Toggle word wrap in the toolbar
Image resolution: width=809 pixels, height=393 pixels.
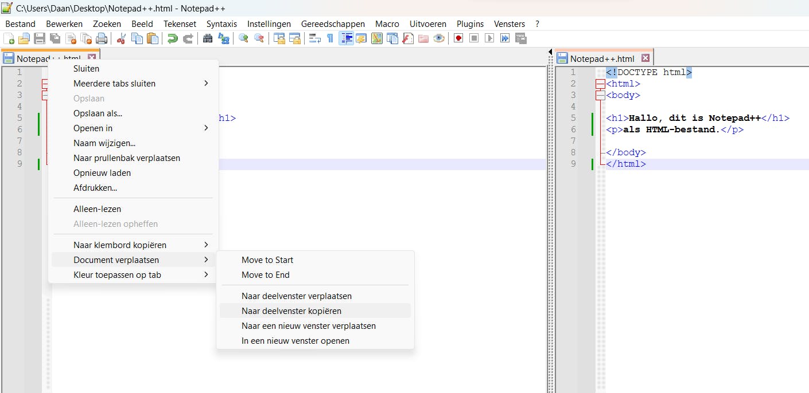pyautogui.click(x=315, y=38)
